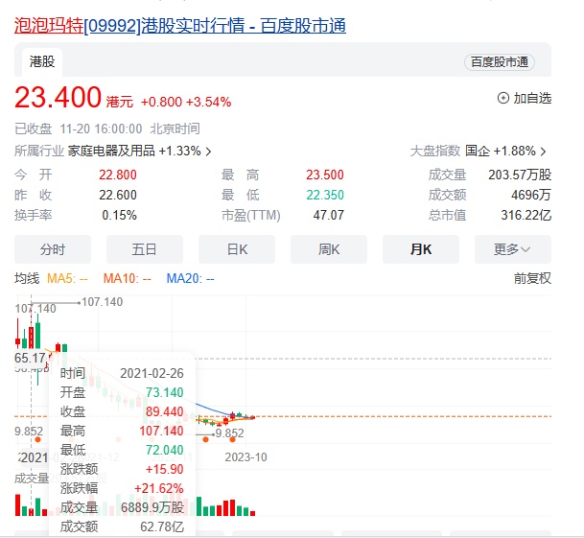Click the 最高 value 23.500

[x=325, y=175]
